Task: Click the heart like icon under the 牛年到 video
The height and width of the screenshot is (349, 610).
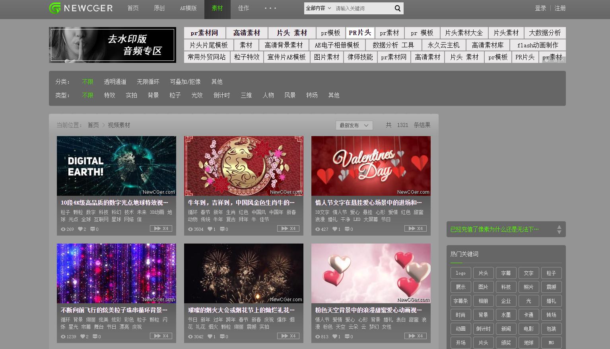Action: pos(210,229)
